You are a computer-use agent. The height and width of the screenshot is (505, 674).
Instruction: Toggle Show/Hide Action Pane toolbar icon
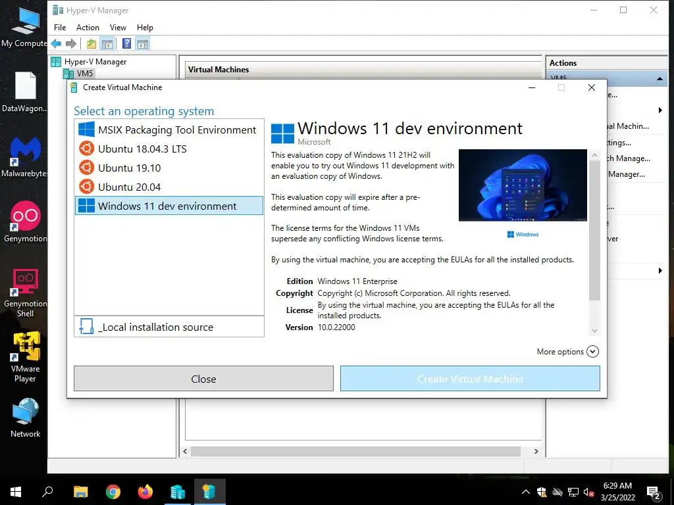coord(143,43)
